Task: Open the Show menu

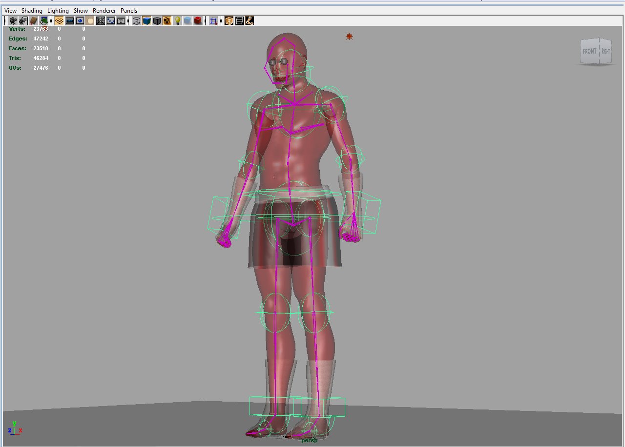Action: tap(80, 10)
